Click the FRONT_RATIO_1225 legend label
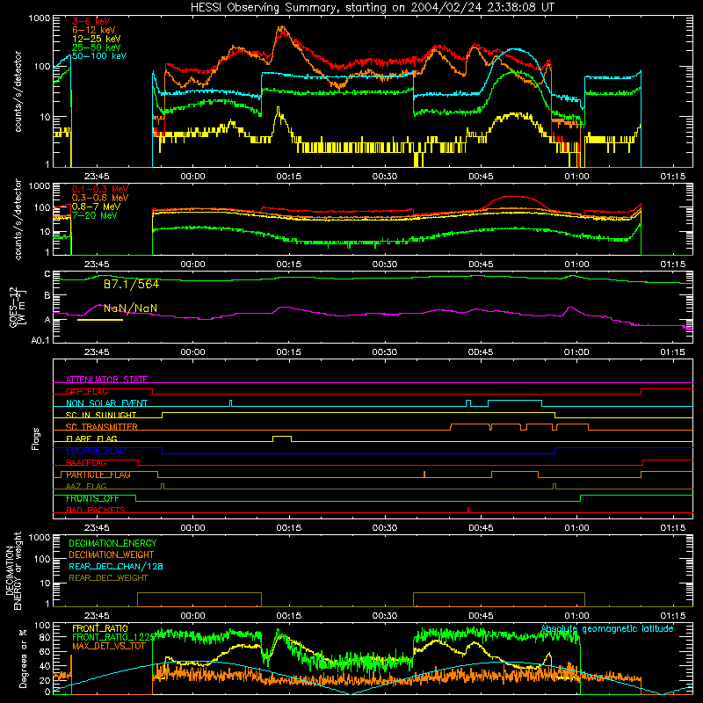 113,637
